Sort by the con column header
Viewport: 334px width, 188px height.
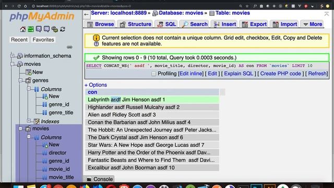(92, 92)
